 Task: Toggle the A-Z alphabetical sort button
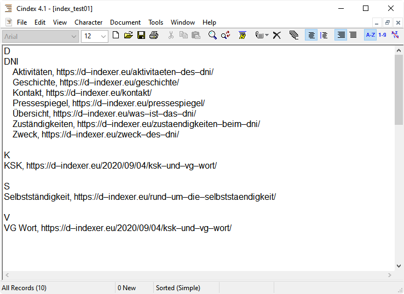point(371,36)
